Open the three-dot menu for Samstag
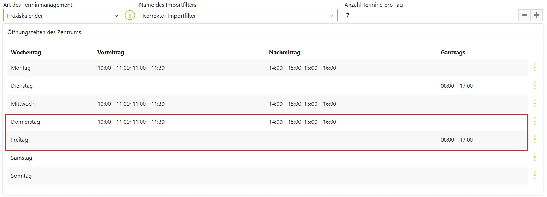Screen dimensions: 547x197 535,157
